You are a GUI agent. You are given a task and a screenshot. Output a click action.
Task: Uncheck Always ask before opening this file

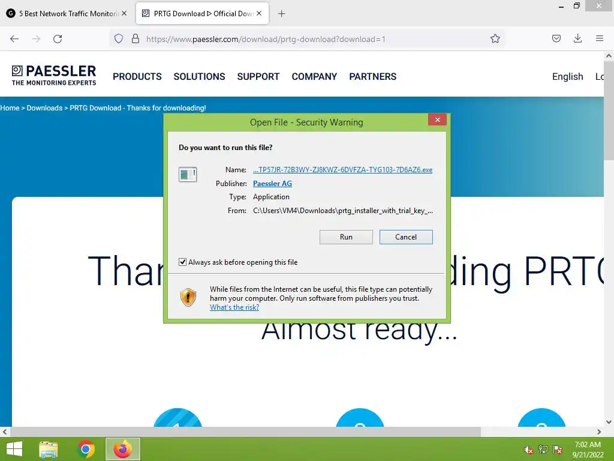click(182, 262)
